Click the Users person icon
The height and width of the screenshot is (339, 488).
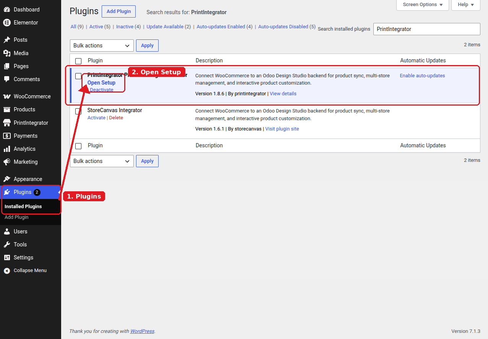[x=7, y=231]
